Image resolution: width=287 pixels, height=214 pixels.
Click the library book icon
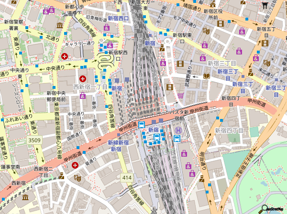[207, 76]
